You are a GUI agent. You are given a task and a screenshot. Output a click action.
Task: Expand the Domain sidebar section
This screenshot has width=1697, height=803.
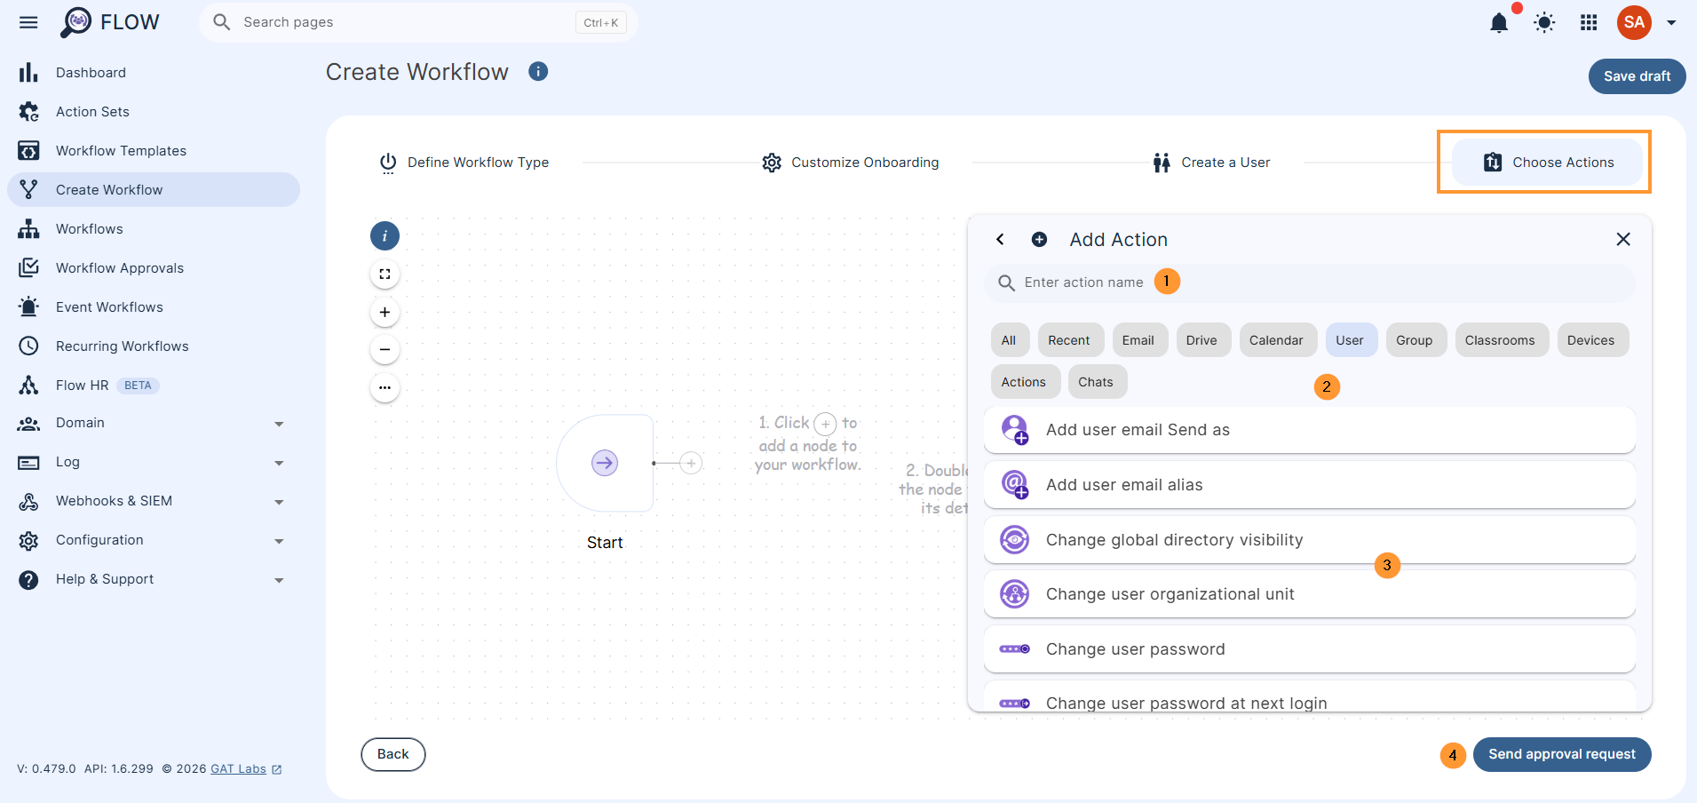(154, 423)
